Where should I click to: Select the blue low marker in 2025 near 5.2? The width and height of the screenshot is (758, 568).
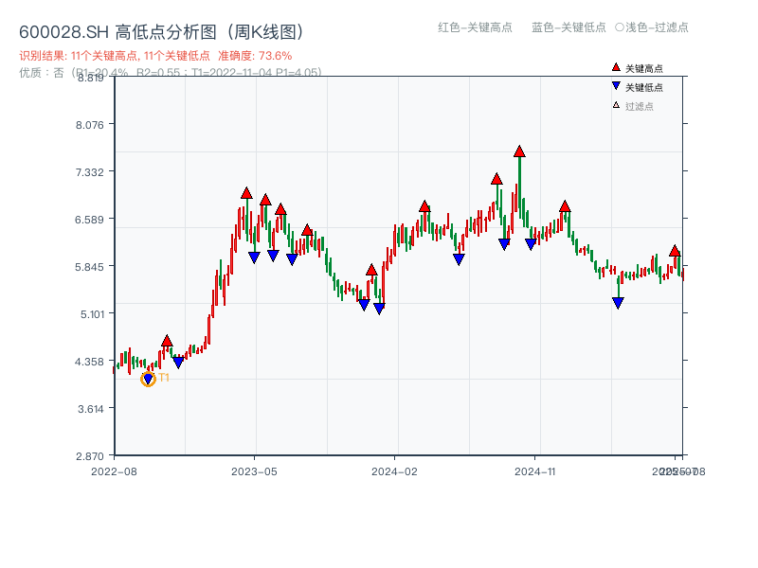[x=618, y=303]
